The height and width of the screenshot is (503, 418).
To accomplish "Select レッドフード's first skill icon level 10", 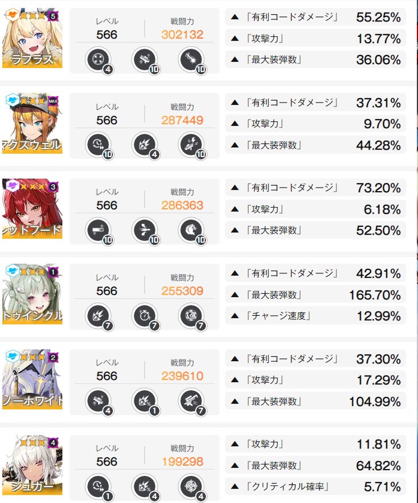I will coord(98,230).
